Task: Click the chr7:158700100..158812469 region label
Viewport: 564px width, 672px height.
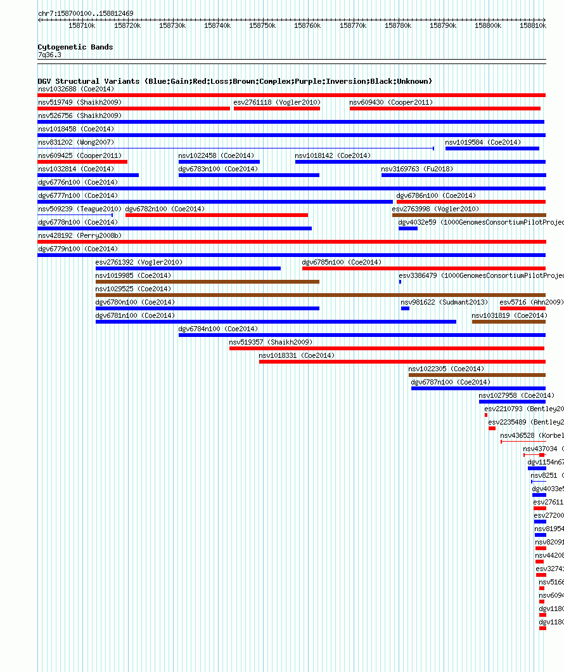Action: (x=86, y=13)
